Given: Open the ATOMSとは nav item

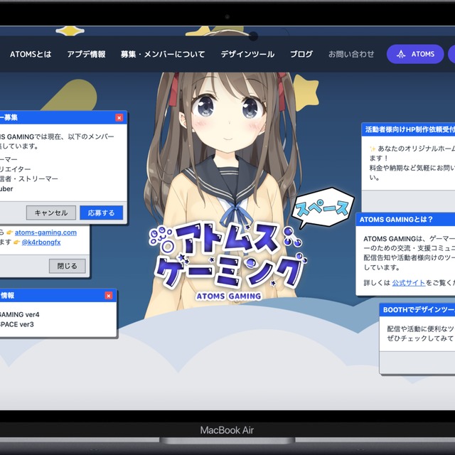Looking at the screenshot, I should tap(31, 54).
